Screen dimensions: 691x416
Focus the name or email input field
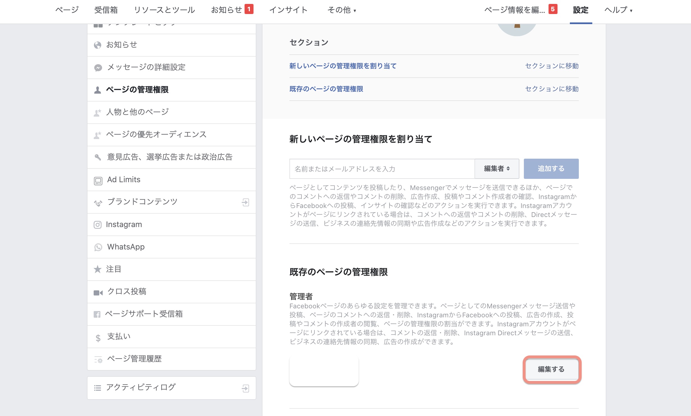click(382, 169)
